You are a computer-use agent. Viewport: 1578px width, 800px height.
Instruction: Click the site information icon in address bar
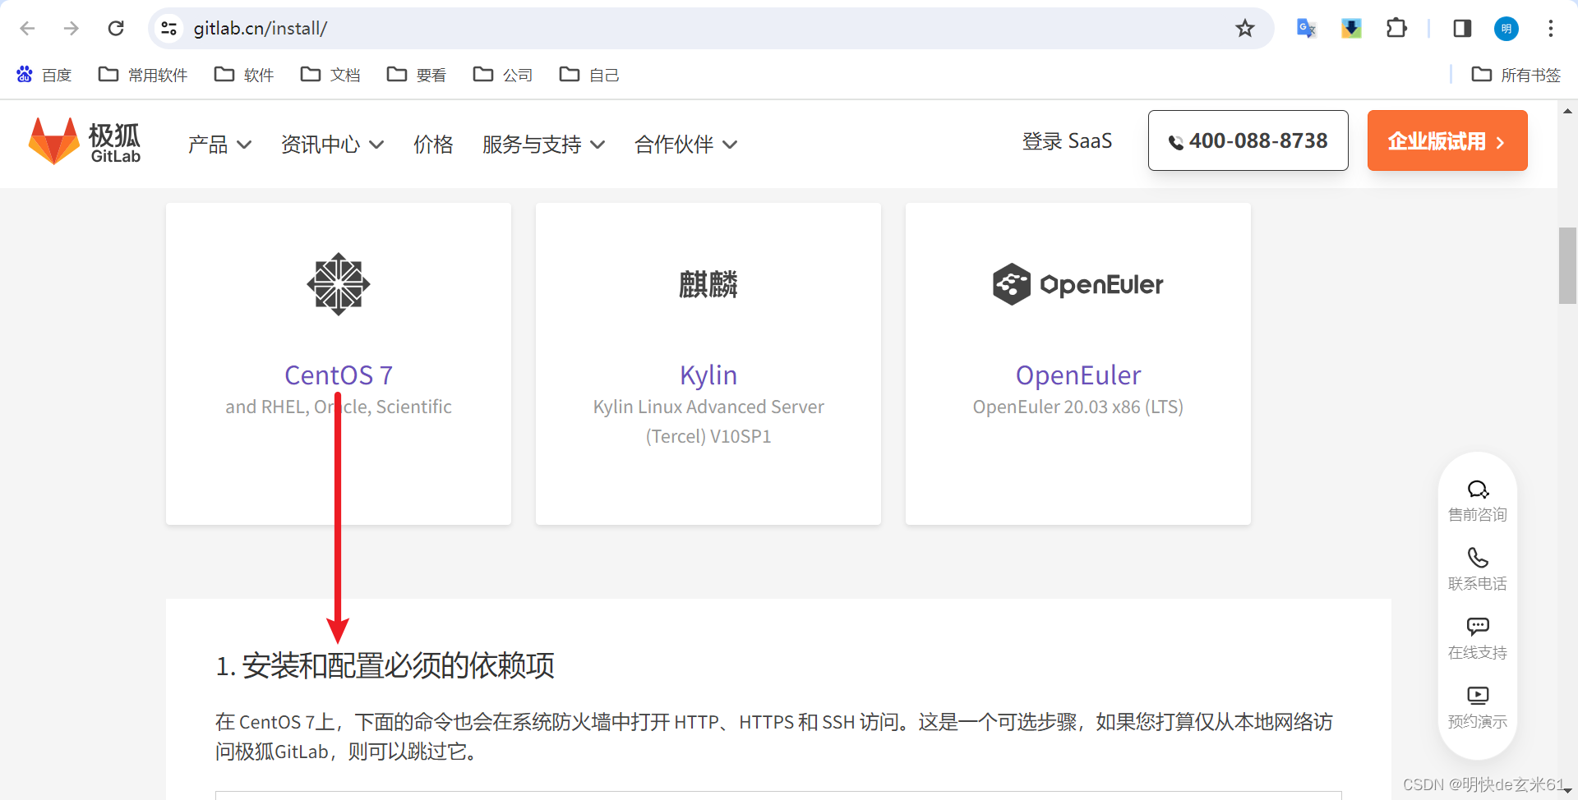[x=168, y=28]
